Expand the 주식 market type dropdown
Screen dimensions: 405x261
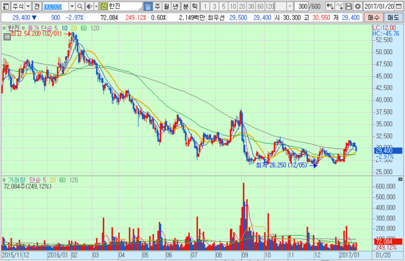[x=27, y=6]
